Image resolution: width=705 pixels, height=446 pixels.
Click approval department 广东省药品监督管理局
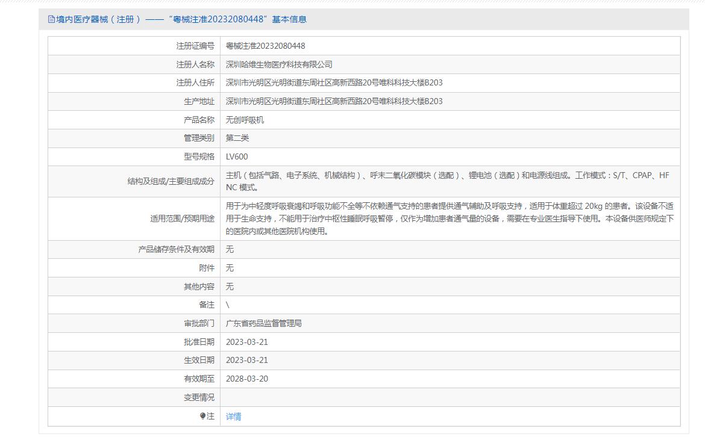coord(263,323)
